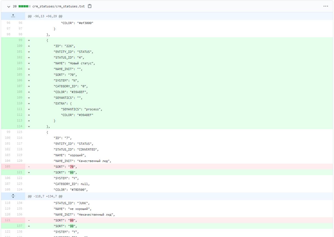
Task: Select added line number 114
Action: tap(19, 126)
